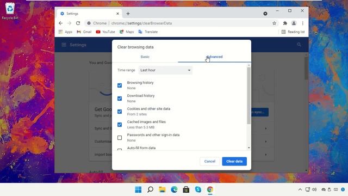Open taskbar Search
Image resolution: width=348 pixels, height=196 pixels.
(x=150, y=189)
